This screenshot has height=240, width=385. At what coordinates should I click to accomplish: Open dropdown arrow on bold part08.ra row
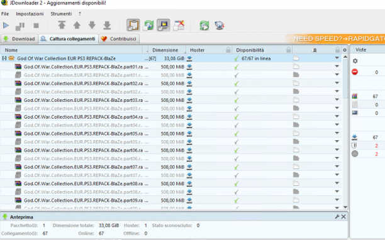click(337, 183)
